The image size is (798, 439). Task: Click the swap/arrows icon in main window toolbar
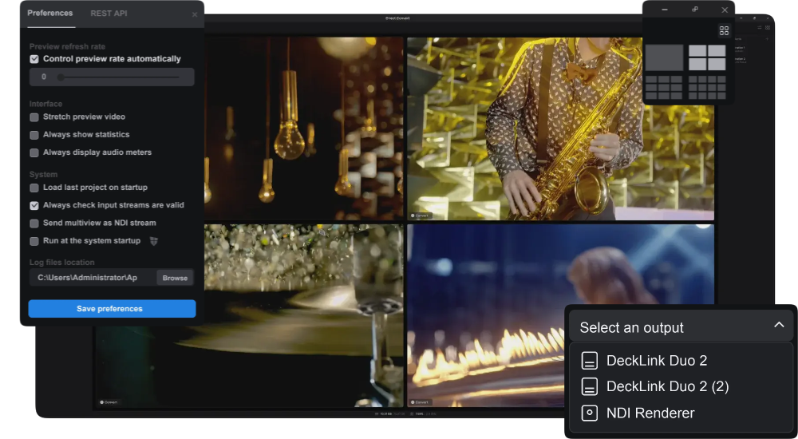[x=760, y=27]
